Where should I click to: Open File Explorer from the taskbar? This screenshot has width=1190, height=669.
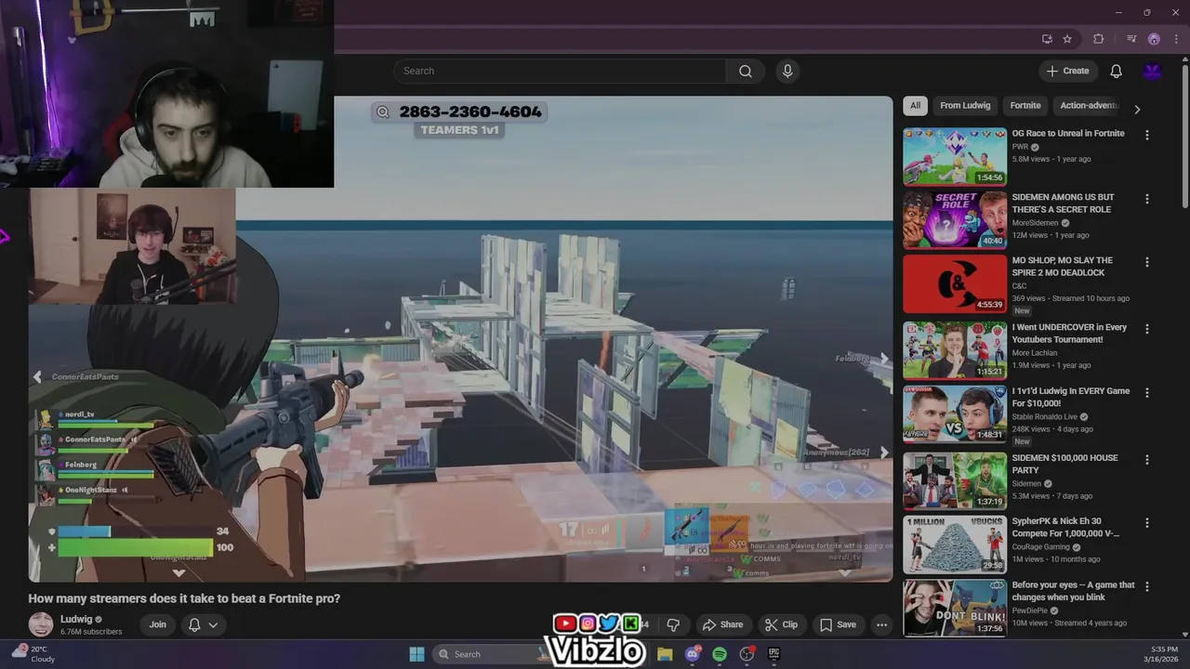[x=665, y=654]
